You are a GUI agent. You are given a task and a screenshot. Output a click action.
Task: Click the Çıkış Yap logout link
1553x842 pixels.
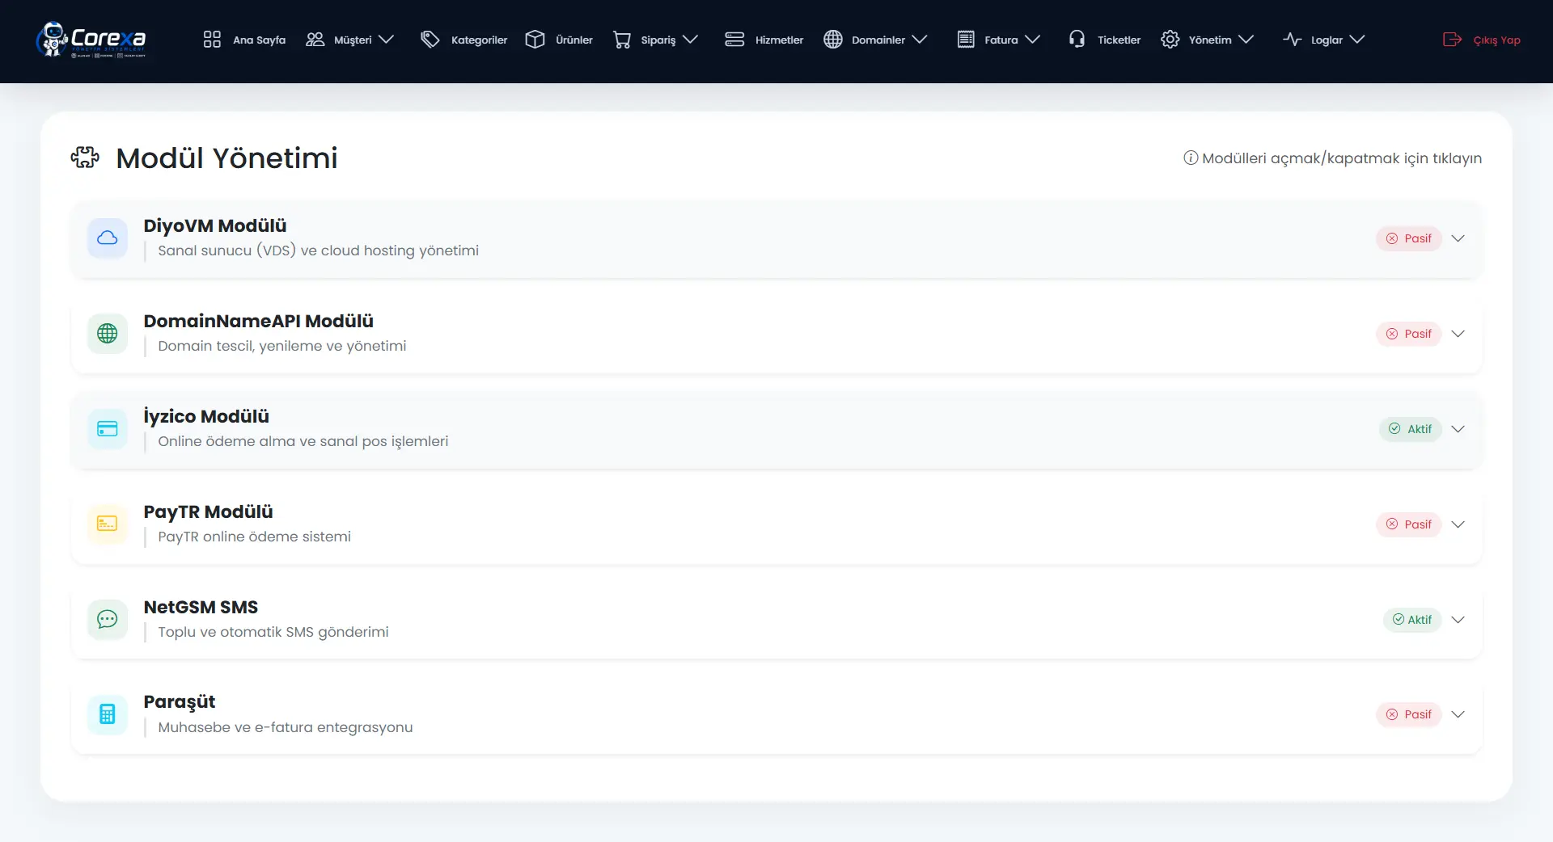tap(1482, 40)
